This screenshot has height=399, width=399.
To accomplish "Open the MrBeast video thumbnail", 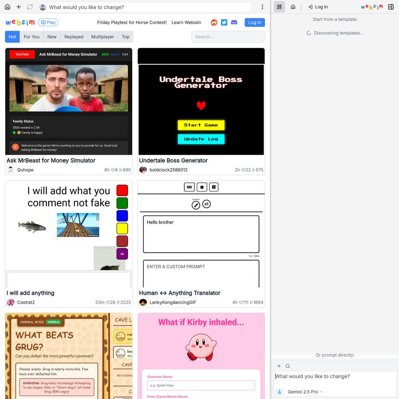I will (69, 88).
